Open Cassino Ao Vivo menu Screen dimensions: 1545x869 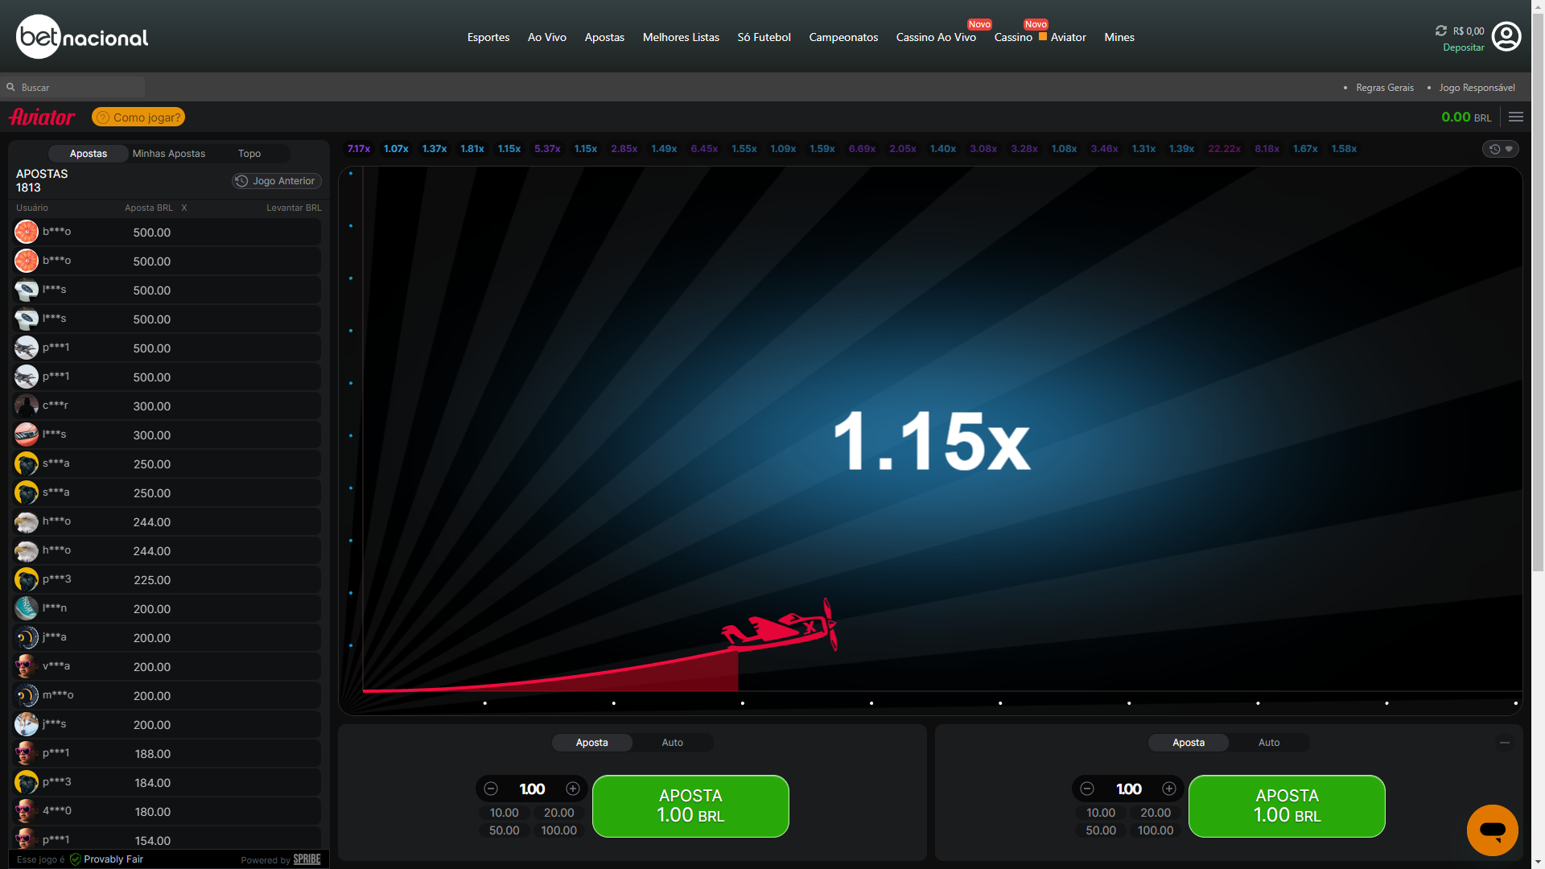(936, 38)
